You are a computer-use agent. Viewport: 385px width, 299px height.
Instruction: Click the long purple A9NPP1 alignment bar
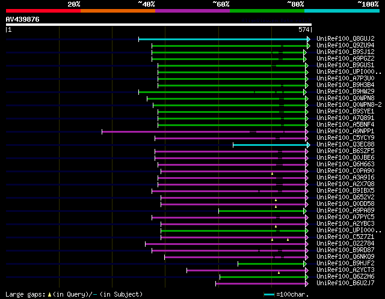203,132
